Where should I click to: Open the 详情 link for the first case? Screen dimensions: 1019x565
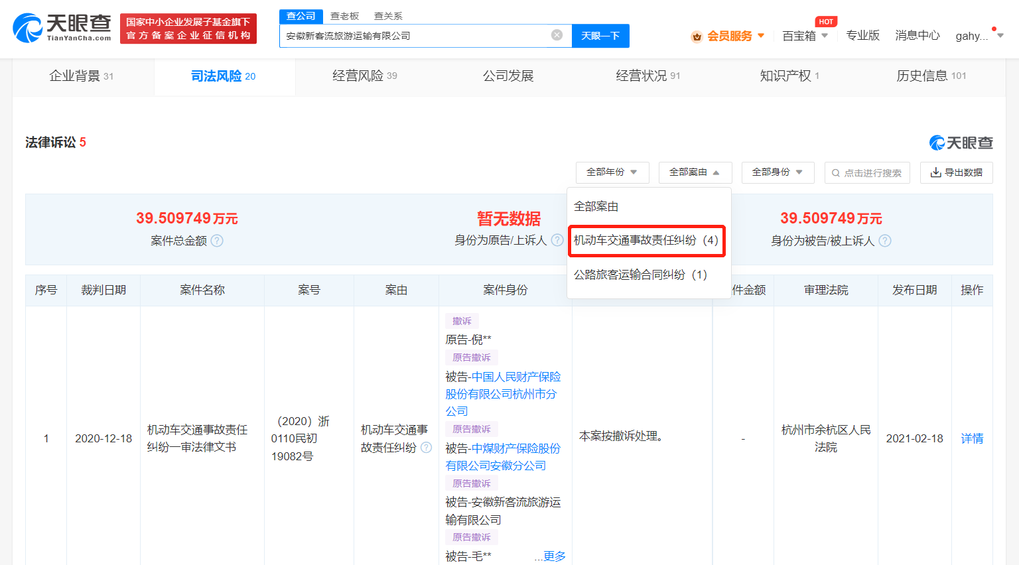click(971, 438)
